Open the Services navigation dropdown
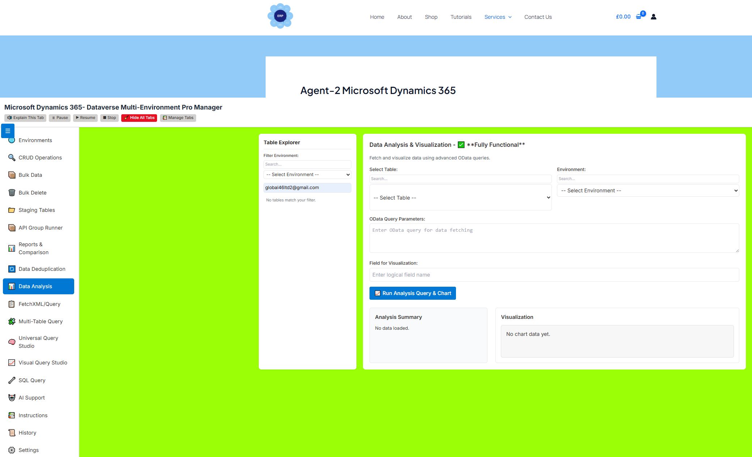 (x=498, y=17)
